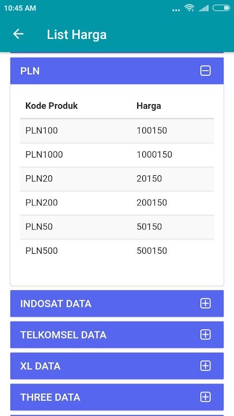
Task: Expand the INDOSAT DATA section
Action: point(117,304)
